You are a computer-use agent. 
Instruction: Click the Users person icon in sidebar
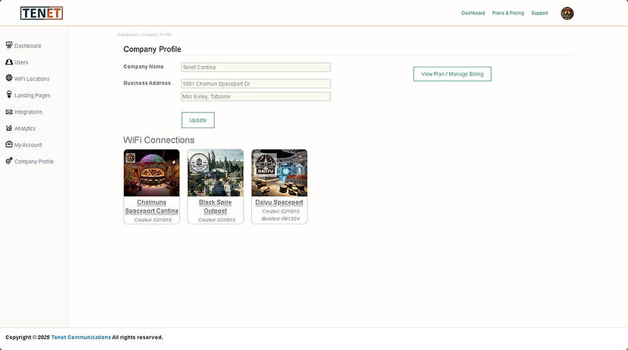[x=9, y=62]
